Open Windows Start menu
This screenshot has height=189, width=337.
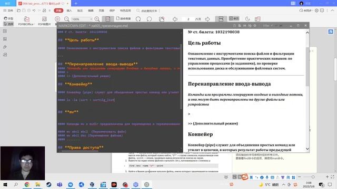click(x=5, y=184)
